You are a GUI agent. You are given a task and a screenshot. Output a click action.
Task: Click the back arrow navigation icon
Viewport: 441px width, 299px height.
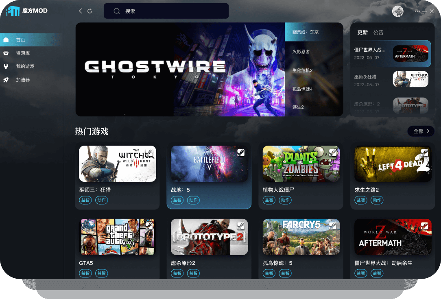pyautogui.click(x=81, y=11)
